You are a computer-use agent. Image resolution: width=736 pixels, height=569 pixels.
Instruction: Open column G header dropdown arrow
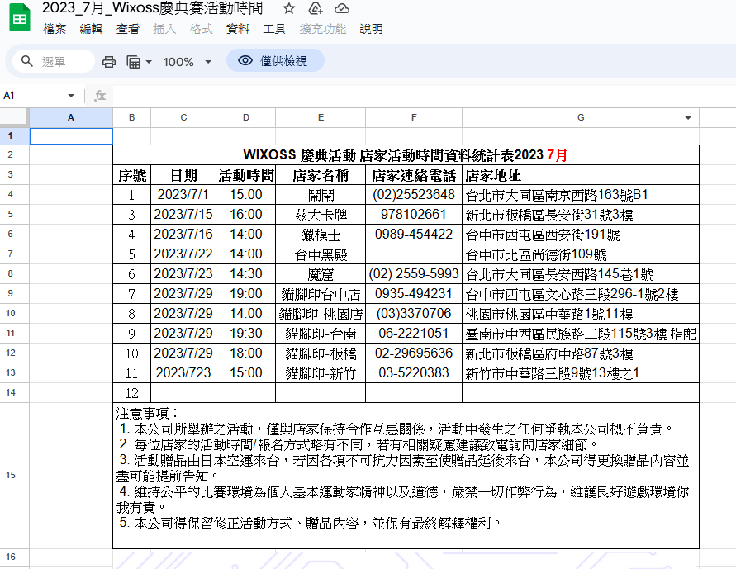click(688, 118)
